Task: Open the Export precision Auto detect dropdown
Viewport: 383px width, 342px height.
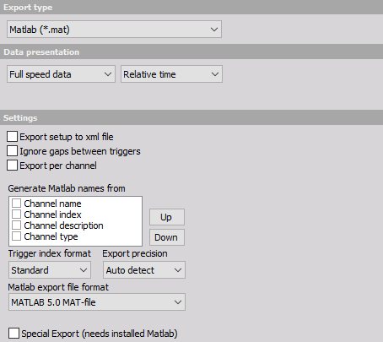Action: 144,270
